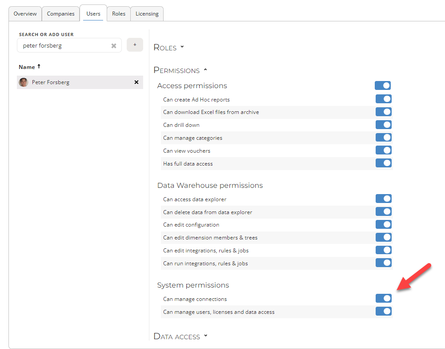Click the Name column sort arrow
The width and height of the screenshot is (445, 349).
pyautogui.click(x=39, y=67)
